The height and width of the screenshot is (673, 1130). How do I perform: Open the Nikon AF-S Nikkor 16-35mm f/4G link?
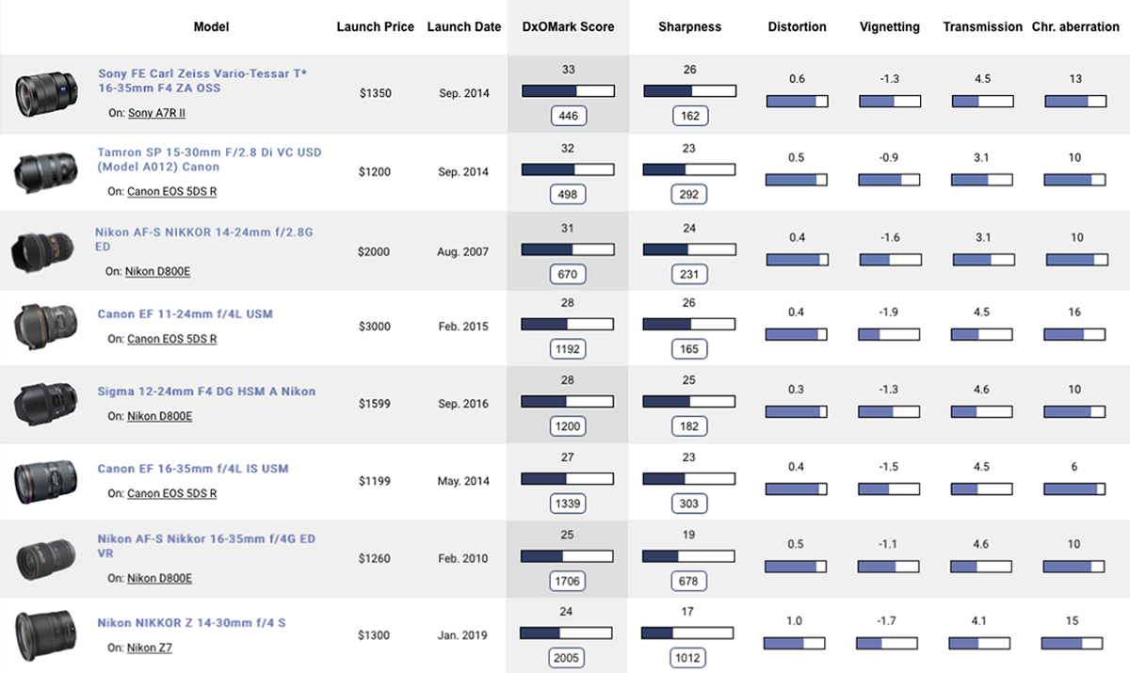(x=206, y=546)
